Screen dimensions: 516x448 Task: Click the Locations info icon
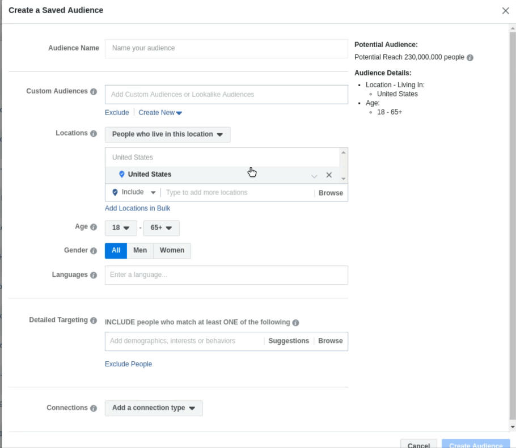pyautogui.click(x=94, y=134)
